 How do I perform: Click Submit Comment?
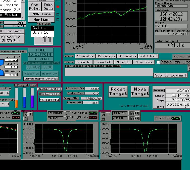(x=171, y=75)
